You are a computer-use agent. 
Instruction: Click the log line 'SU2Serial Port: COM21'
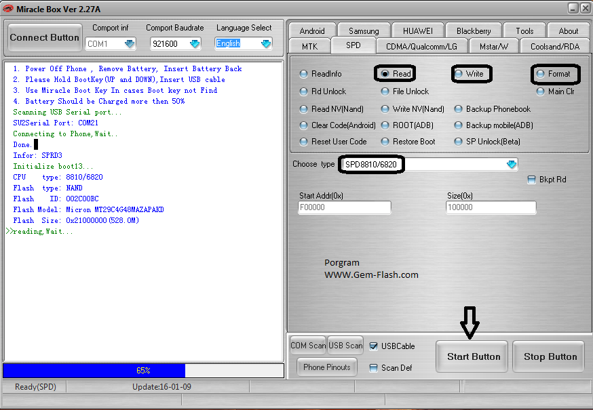point(56,123)
